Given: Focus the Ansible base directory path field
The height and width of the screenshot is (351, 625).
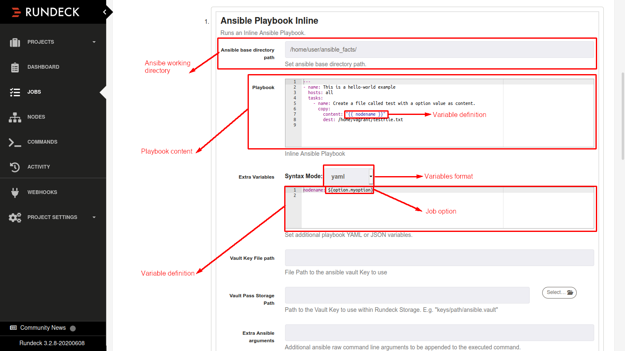Looking at the screenshot, I should (x=439, y=50).
